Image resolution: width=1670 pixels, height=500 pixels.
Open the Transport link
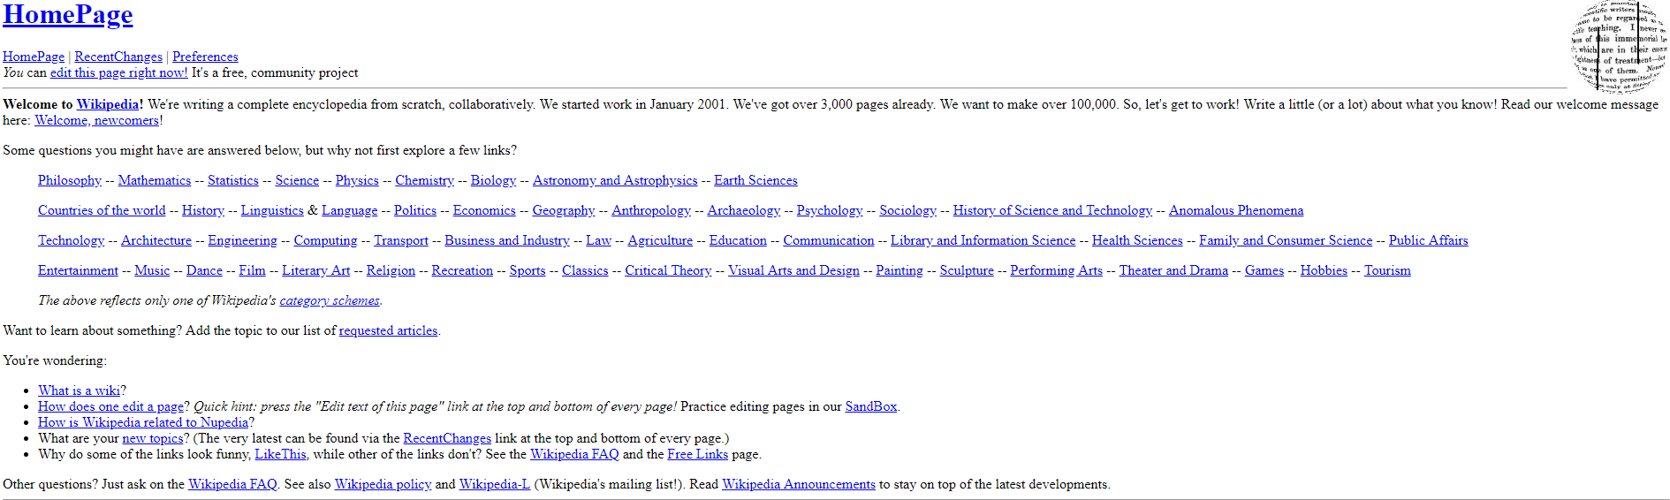(x=401, y=240)
